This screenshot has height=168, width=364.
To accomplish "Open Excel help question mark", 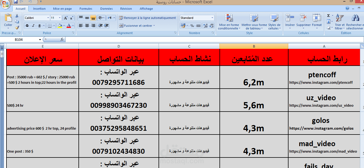I will (x=347, y=8).
